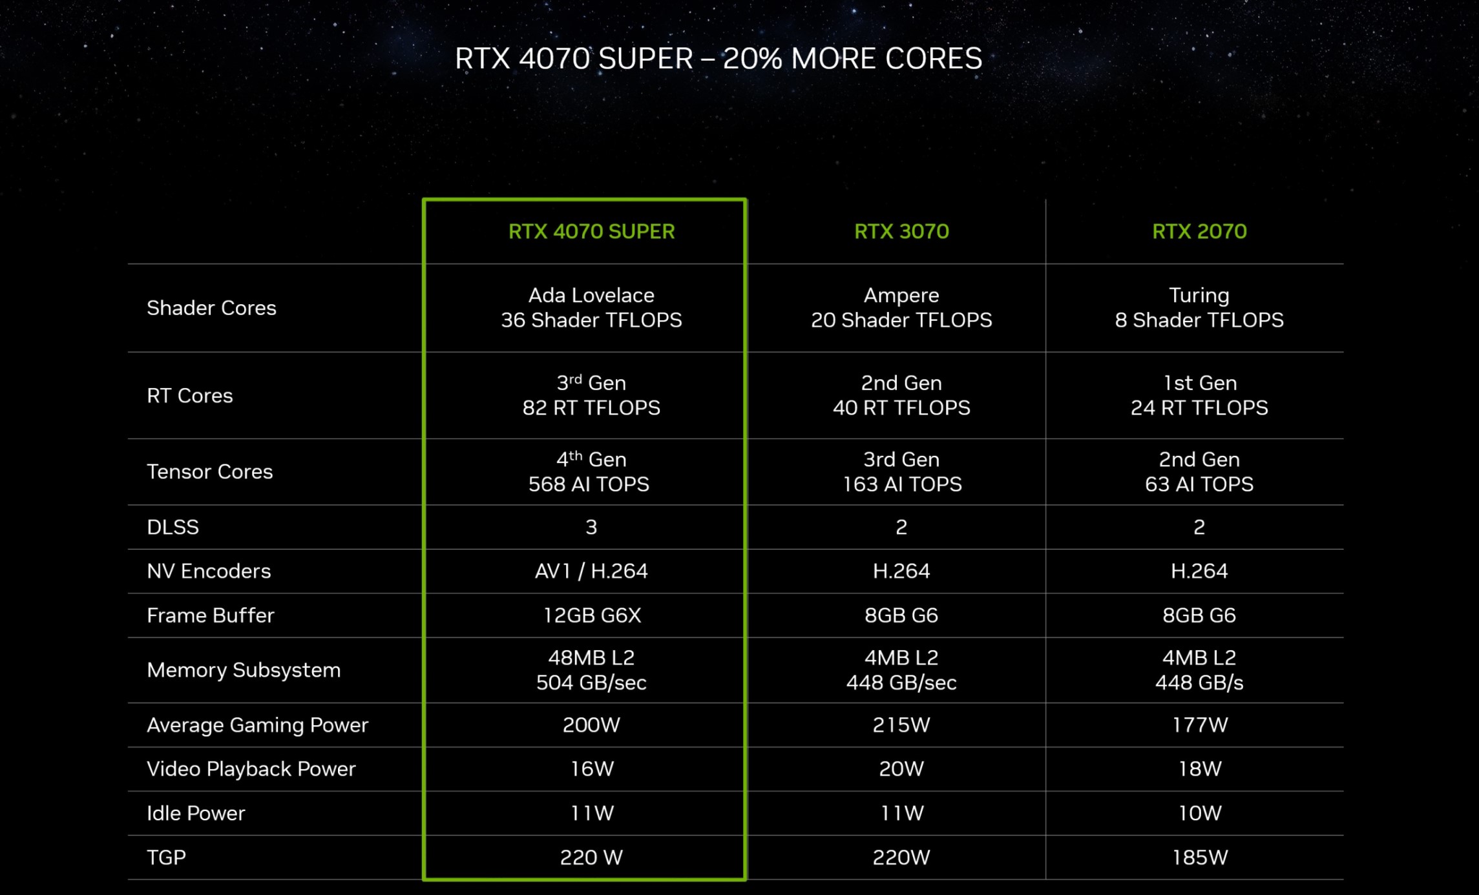Click the RT Cores row label
The width and height of the screenshot is (1479, 895).
pyautogui.click(x=189, y=396)
